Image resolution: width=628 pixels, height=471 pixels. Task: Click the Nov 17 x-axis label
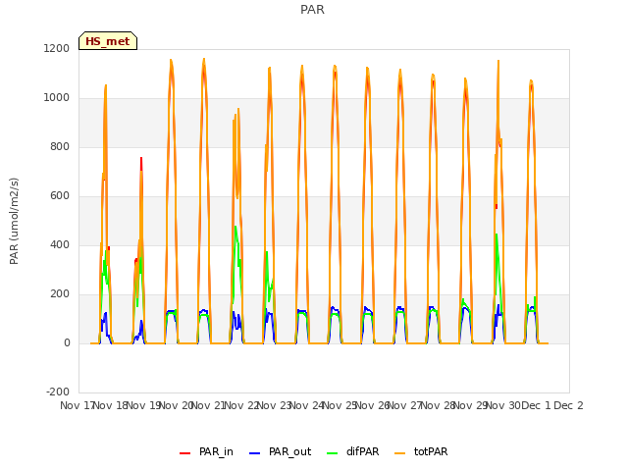78,405
